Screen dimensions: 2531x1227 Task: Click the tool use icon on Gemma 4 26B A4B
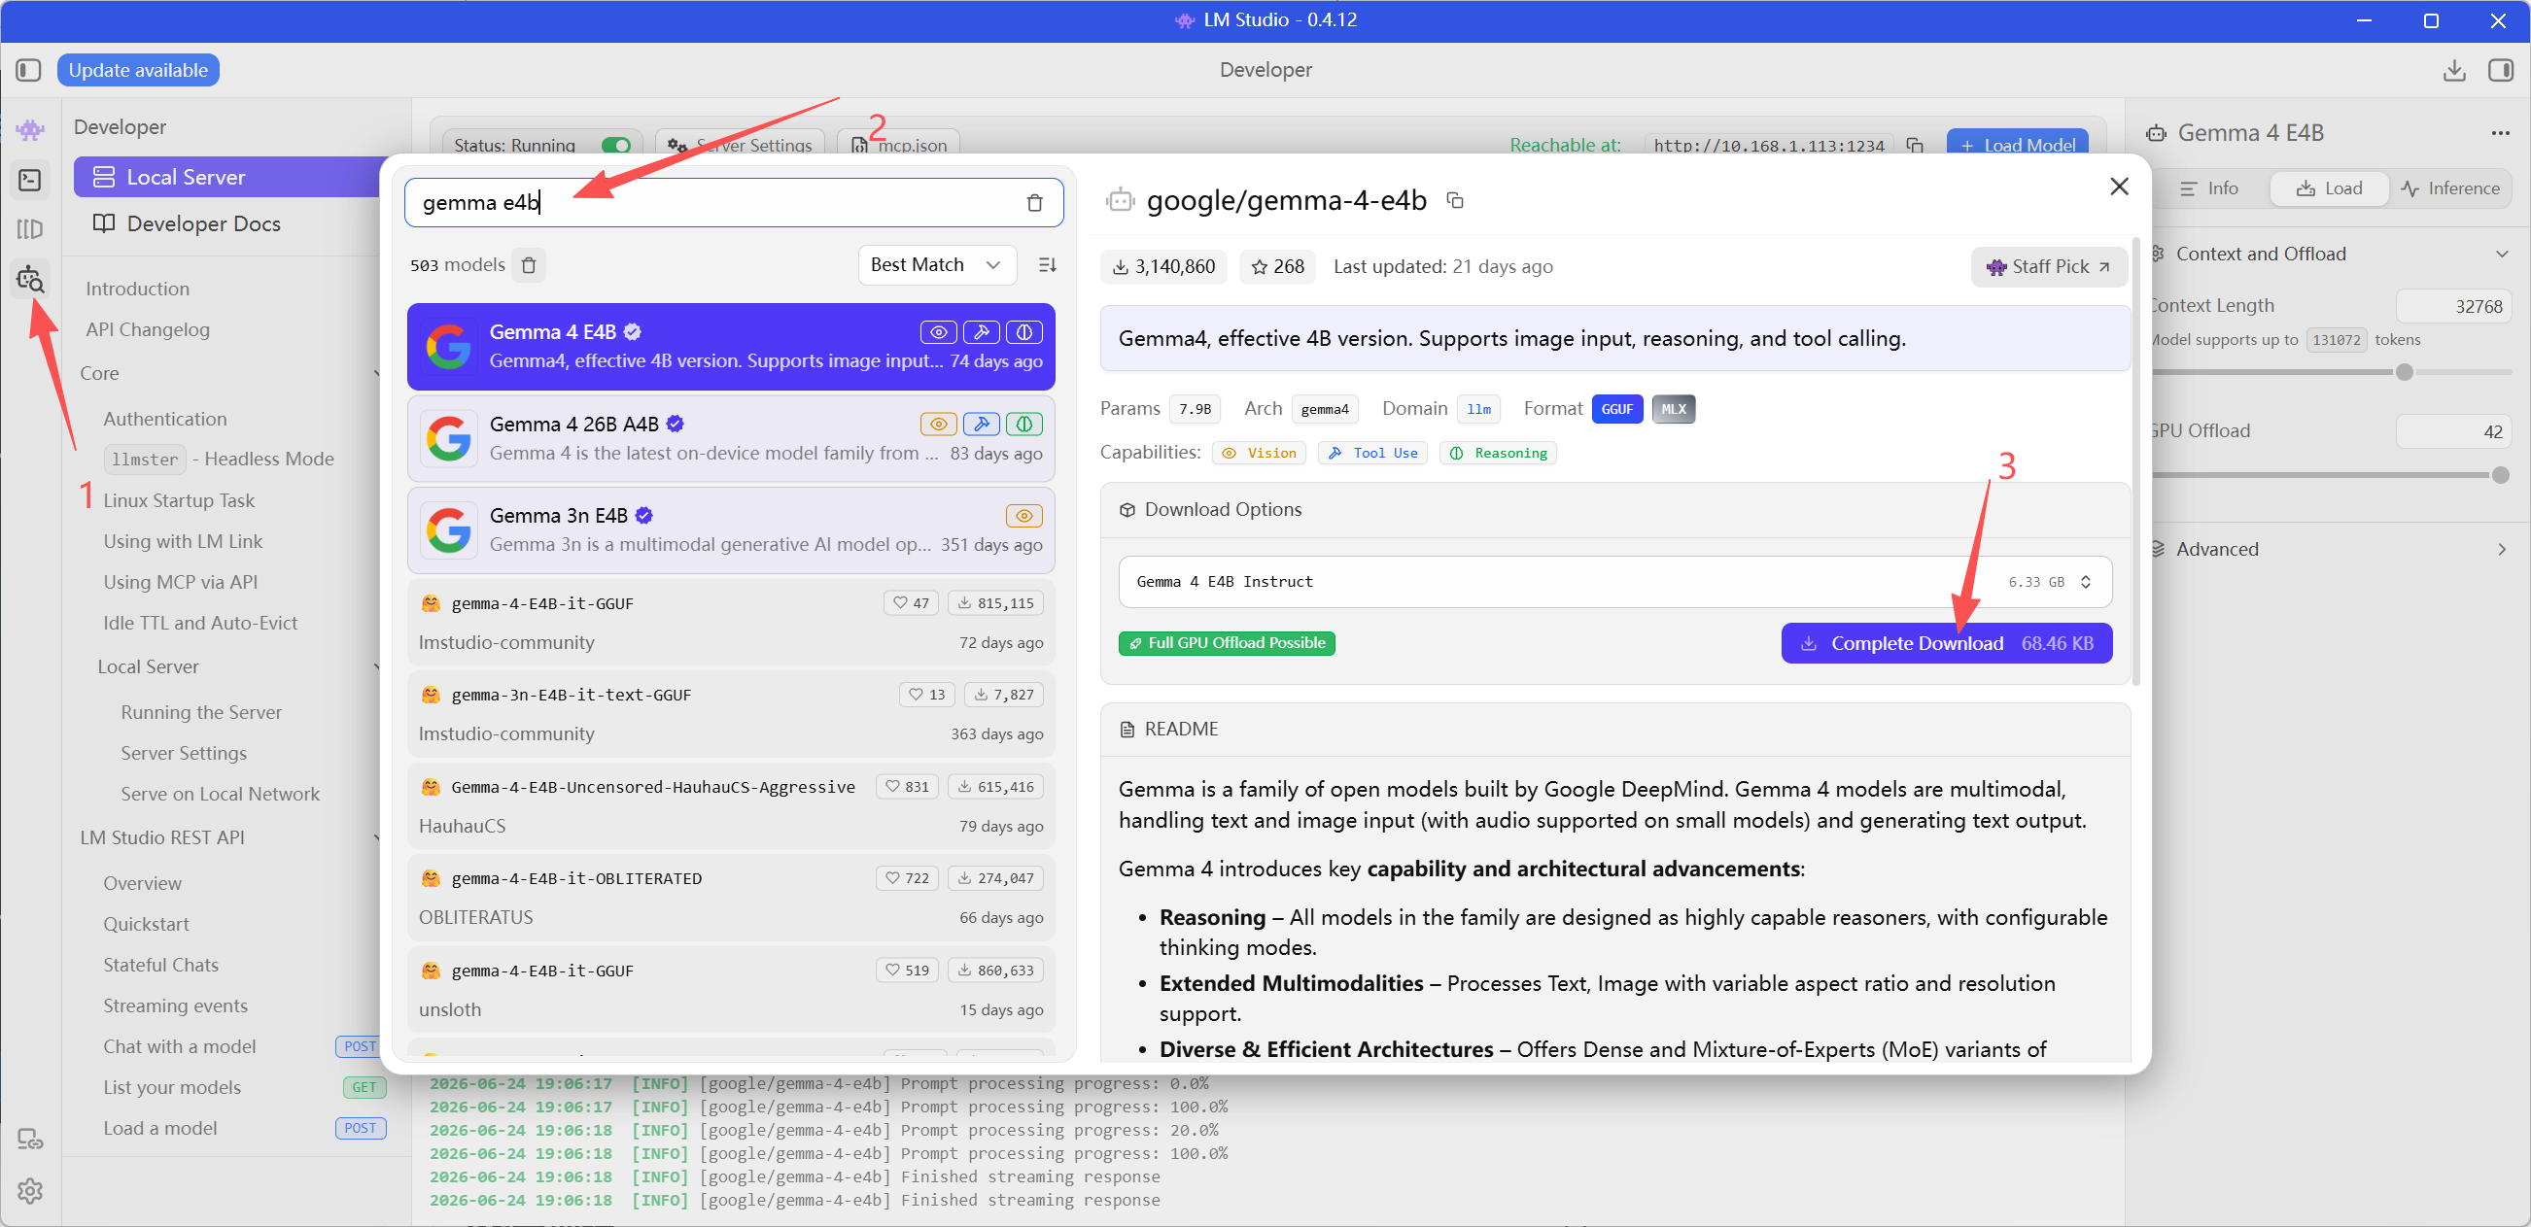point(981,425)
